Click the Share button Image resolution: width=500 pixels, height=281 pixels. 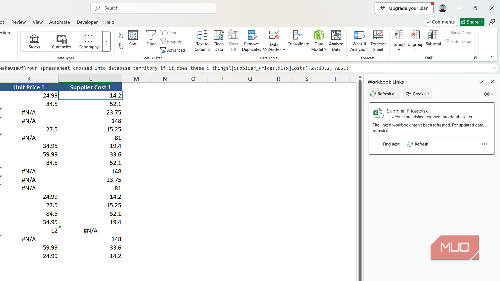(470, 22)
